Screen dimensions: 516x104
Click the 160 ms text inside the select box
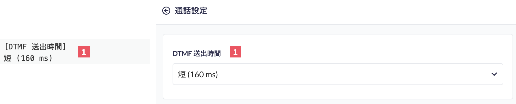click(x=203, y=74)
